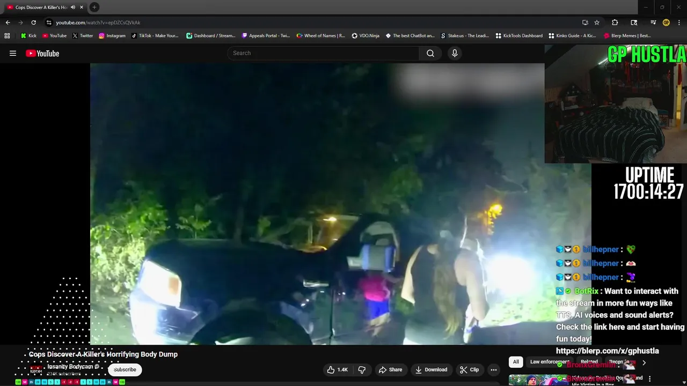
Task: Open KickTools Dashboard bookmark
Action: (x=519, y=36)
